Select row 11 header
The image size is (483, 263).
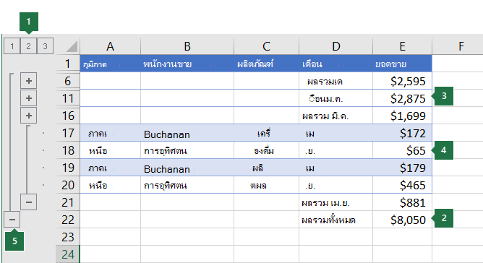point(68,98)
